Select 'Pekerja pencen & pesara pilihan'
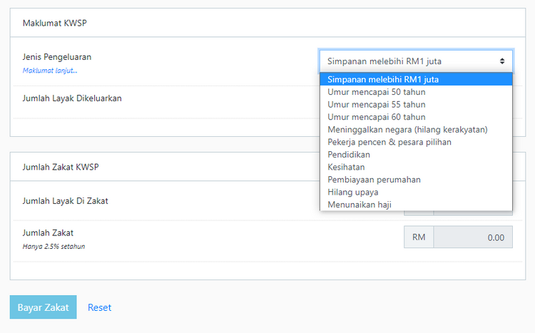Screen dimensions: 535x333 point(416,142)
